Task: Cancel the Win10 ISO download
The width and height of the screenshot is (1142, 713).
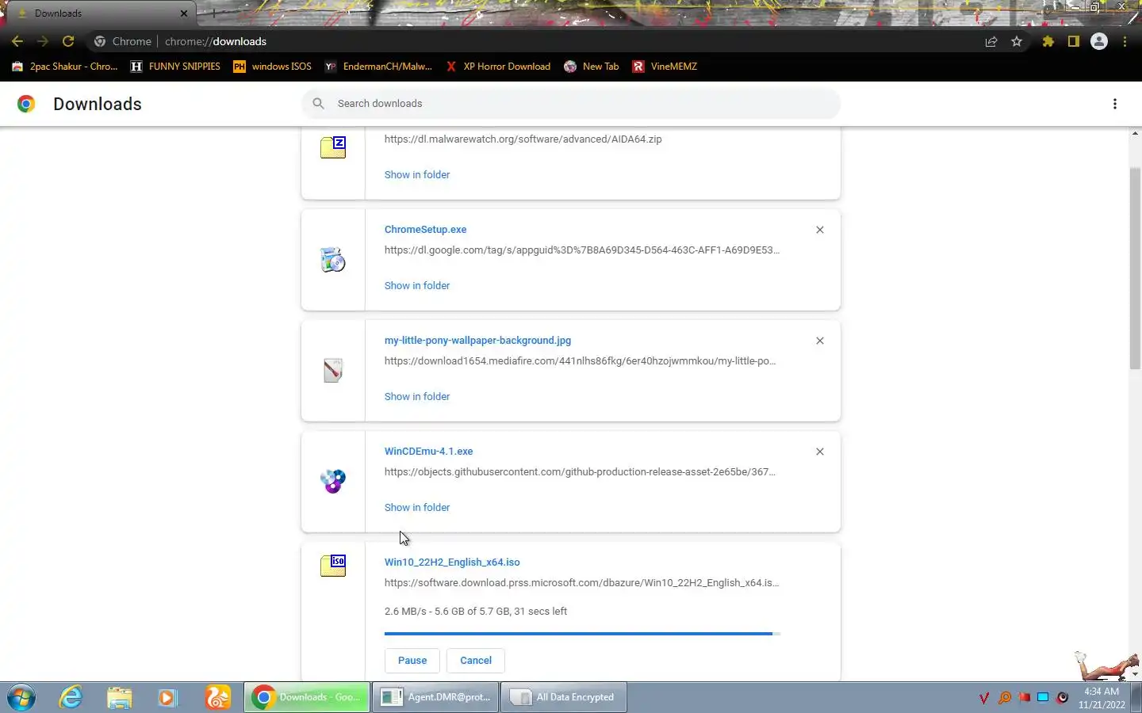Action: (476, 660)
